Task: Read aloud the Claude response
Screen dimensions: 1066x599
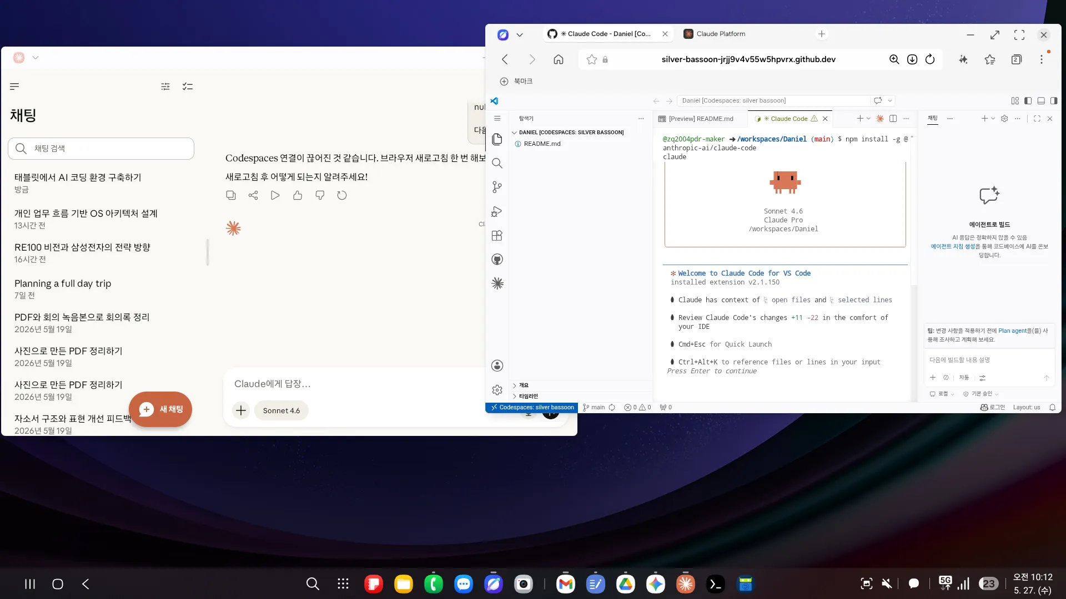Action: [x=275, y=195]
